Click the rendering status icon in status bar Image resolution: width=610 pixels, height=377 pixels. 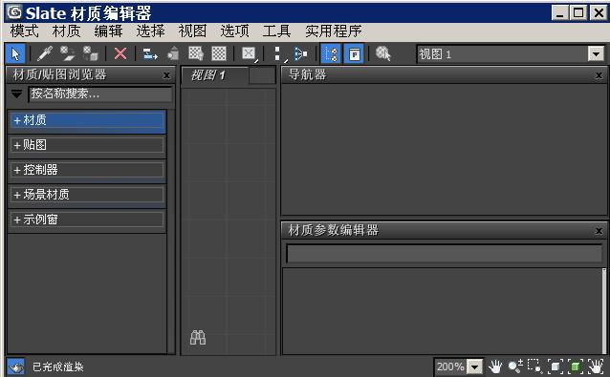[15, 367]
